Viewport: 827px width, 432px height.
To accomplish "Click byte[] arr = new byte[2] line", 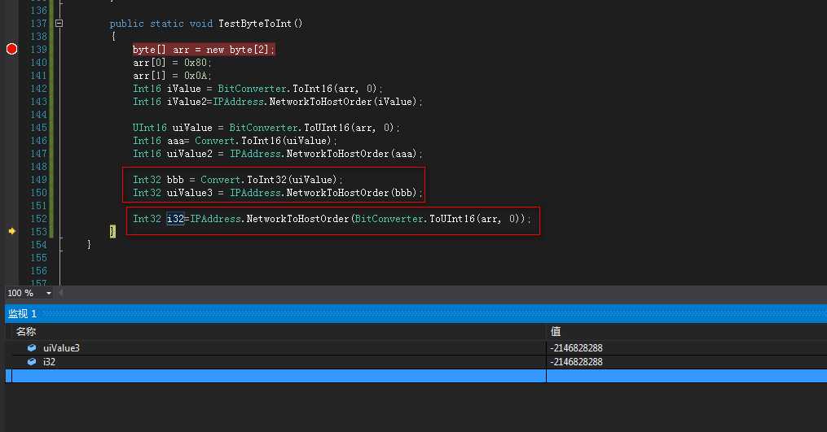I will pyautogui.click(x=204, y=50).
